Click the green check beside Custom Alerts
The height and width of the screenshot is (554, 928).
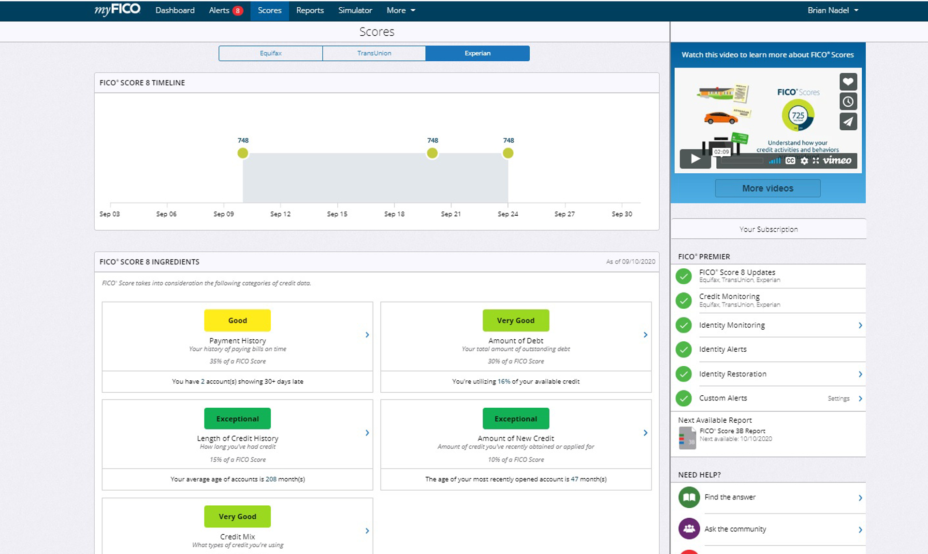point(683,398)
